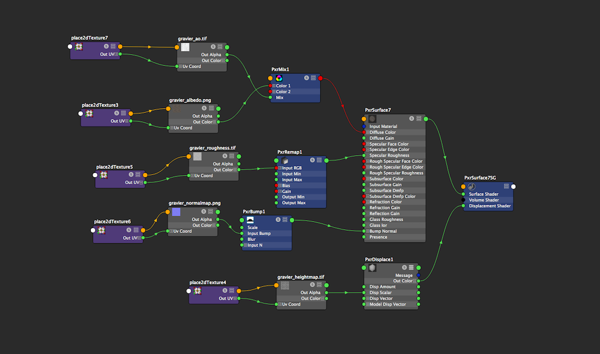Click the PxrDisplace1 node type icon

pyautogui.click(x=372, y=268)
